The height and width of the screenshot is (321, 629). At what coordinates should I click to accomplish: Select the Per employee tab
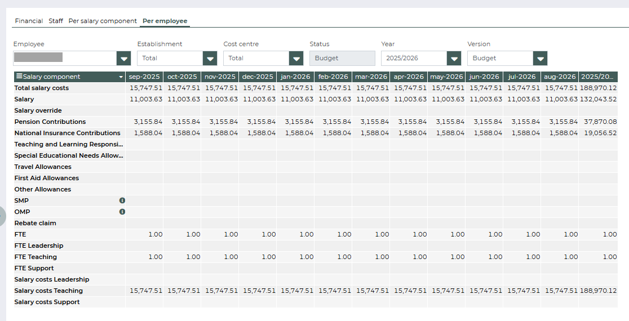click(x=165, y=21)
